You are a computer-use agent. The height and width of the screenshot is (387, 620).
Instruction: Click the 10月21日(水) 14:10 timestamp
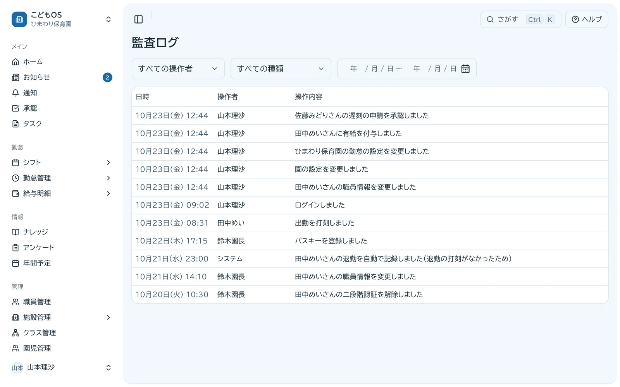(171, 277)
